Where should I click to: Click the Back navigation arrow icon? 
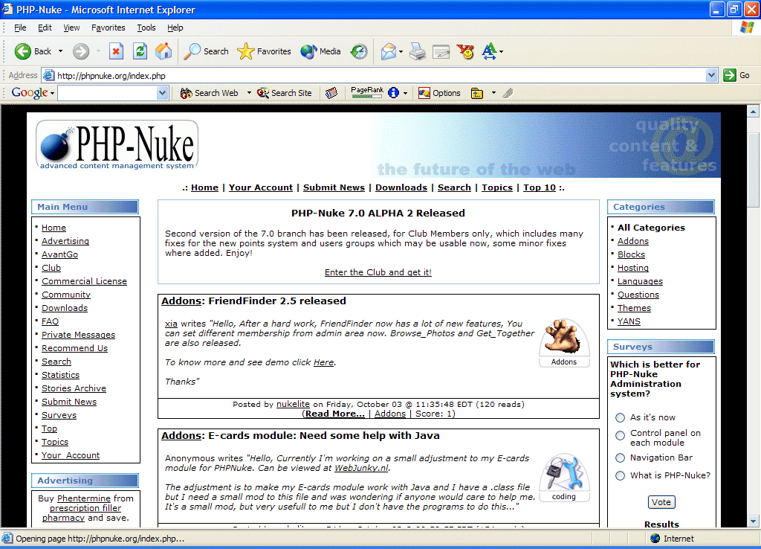pyautogui.click(x=22, y=51)
